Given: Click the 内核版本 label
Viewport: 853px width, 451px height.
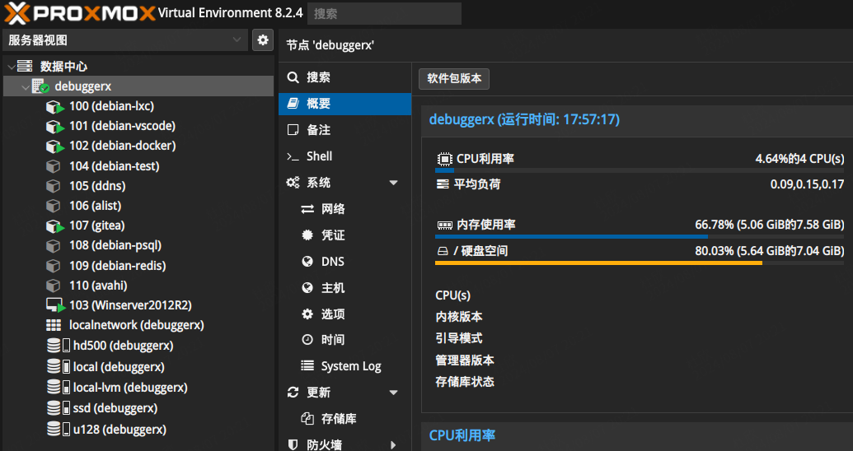Looking at the screenshot, I should pos(458,317).
